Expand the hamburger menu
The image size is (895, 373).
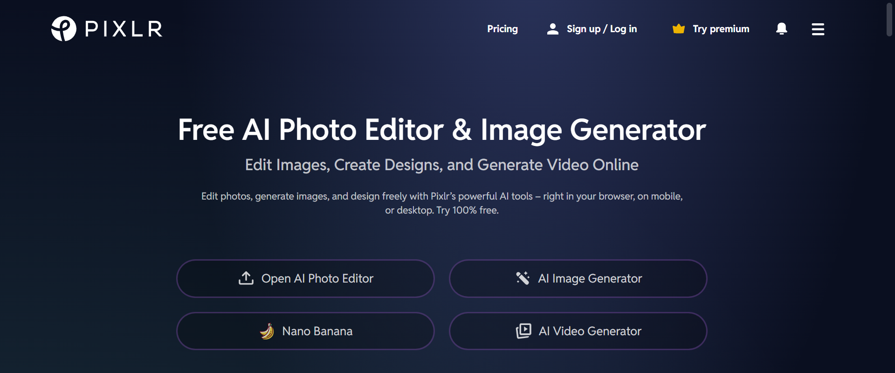click(818, 29)
